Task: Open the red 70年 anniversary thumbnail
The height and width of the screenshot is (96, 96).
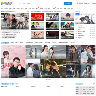Action: 37,17
